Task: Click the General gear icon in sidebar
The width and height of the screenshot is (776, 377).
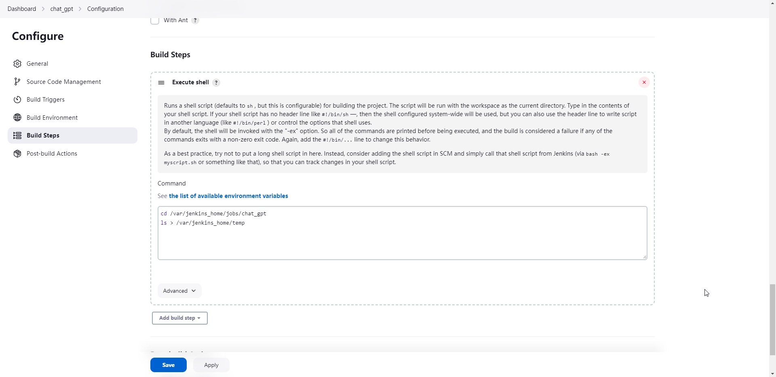Action: pyautogui.click(x=17, y=64)
